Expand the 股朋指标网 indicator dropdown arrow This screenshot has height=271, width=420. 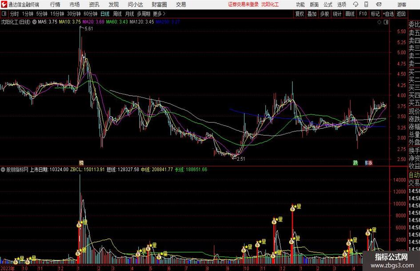tap(3, 170)
